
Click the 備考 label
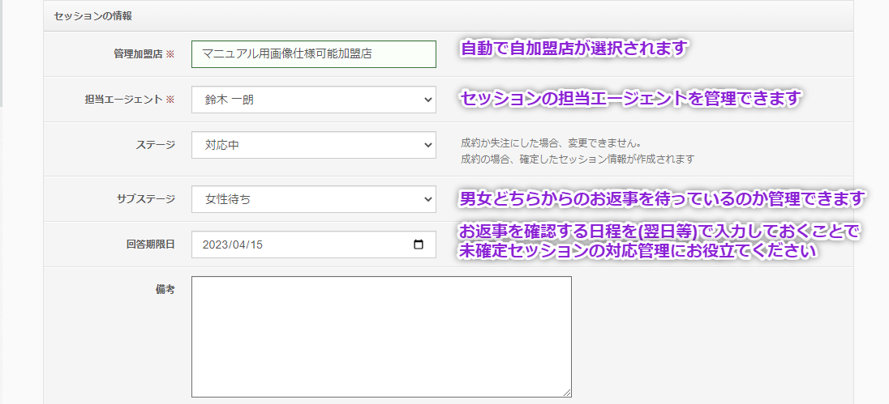[165, 290]
